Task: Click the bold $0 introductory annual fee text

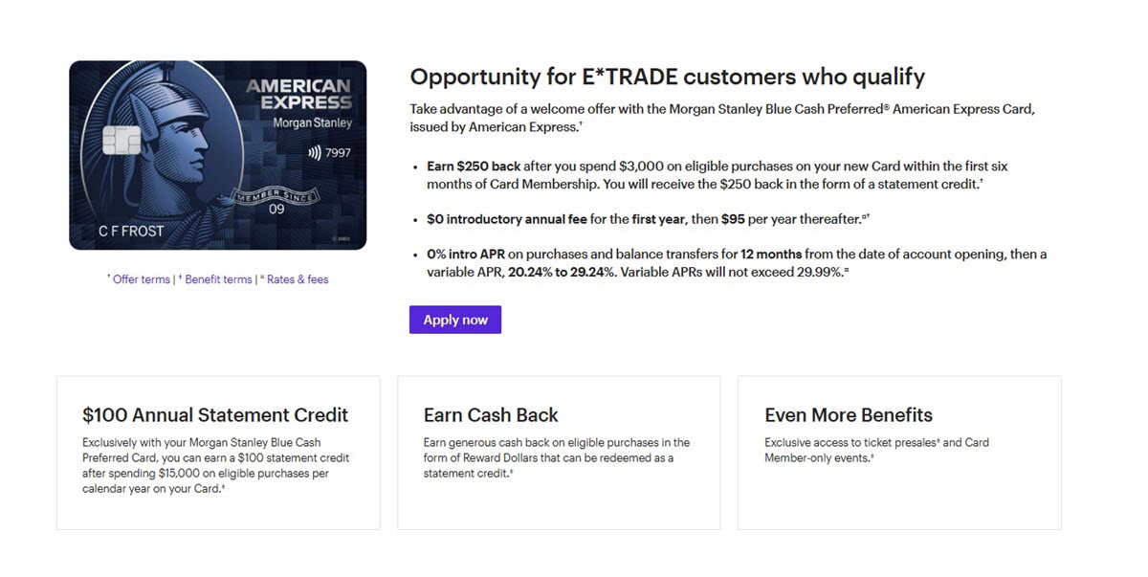Action: point(507,219)
